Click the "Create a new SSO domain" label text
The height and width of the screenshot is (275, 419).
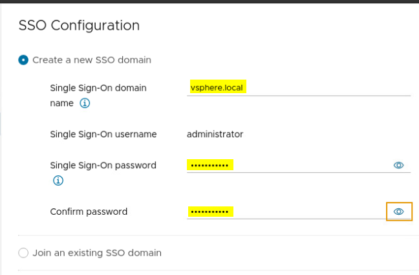coord(92,60)
